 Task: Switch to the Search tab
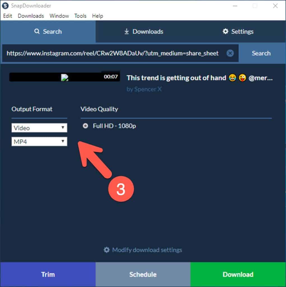[48, 31]
